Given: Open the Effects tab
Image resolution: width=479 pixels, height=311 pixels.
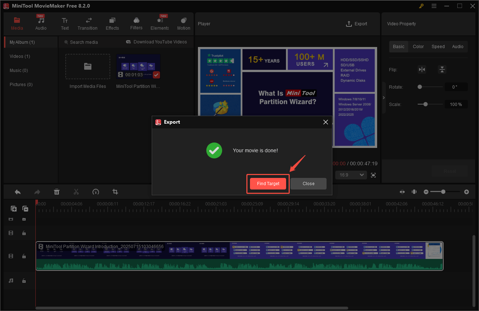Looking at the screenshot, I should point(112,24).
